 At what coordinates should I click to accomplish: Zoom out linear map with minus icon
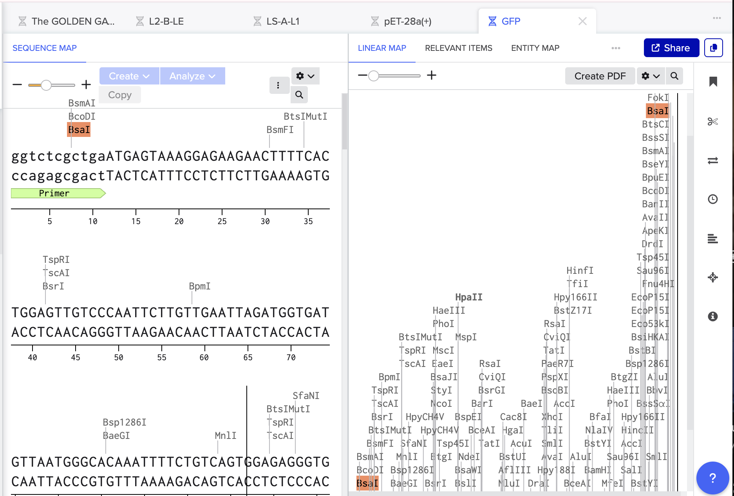363,75
